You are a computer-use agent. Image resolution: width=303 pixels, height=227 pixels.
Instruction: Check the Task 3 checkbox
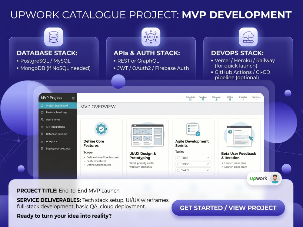tap(178, 170)
